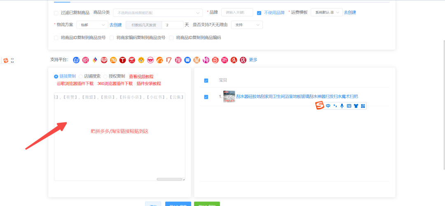The image size is (445, 206).
Task: Click the textarea horizontal scrollbar
Action: (x=169, y=179)
